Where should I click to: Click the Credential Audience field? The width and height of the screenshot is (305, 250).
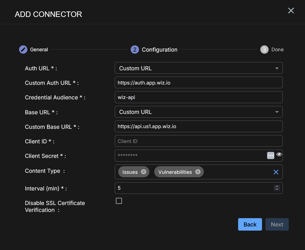coord(199,97)
